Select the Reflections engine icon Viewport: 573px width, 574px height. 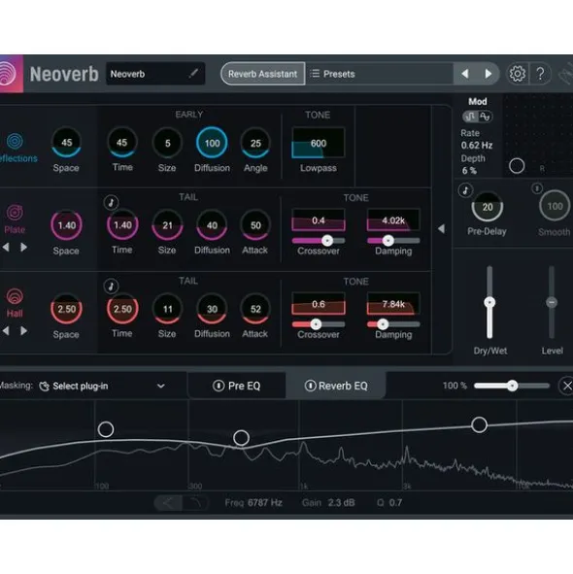coord(15,141)
